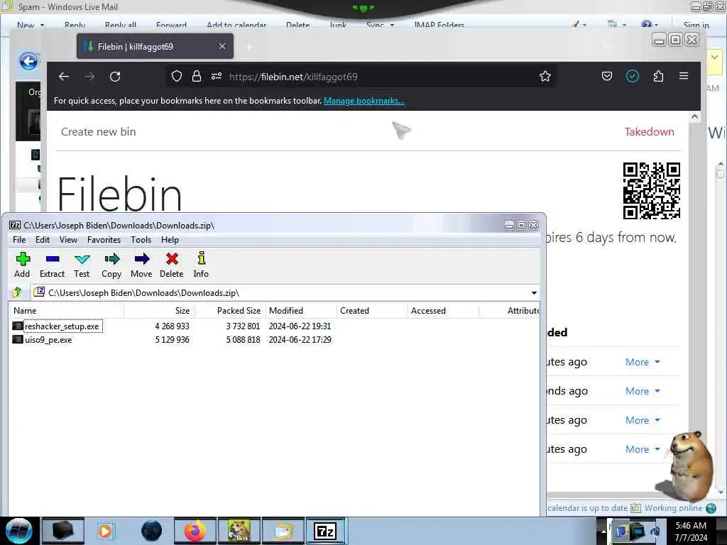Image resolution: width=727 pixels, height=545 pixels.
Task: Open the Windows Start orb
Action: [18, 531]
